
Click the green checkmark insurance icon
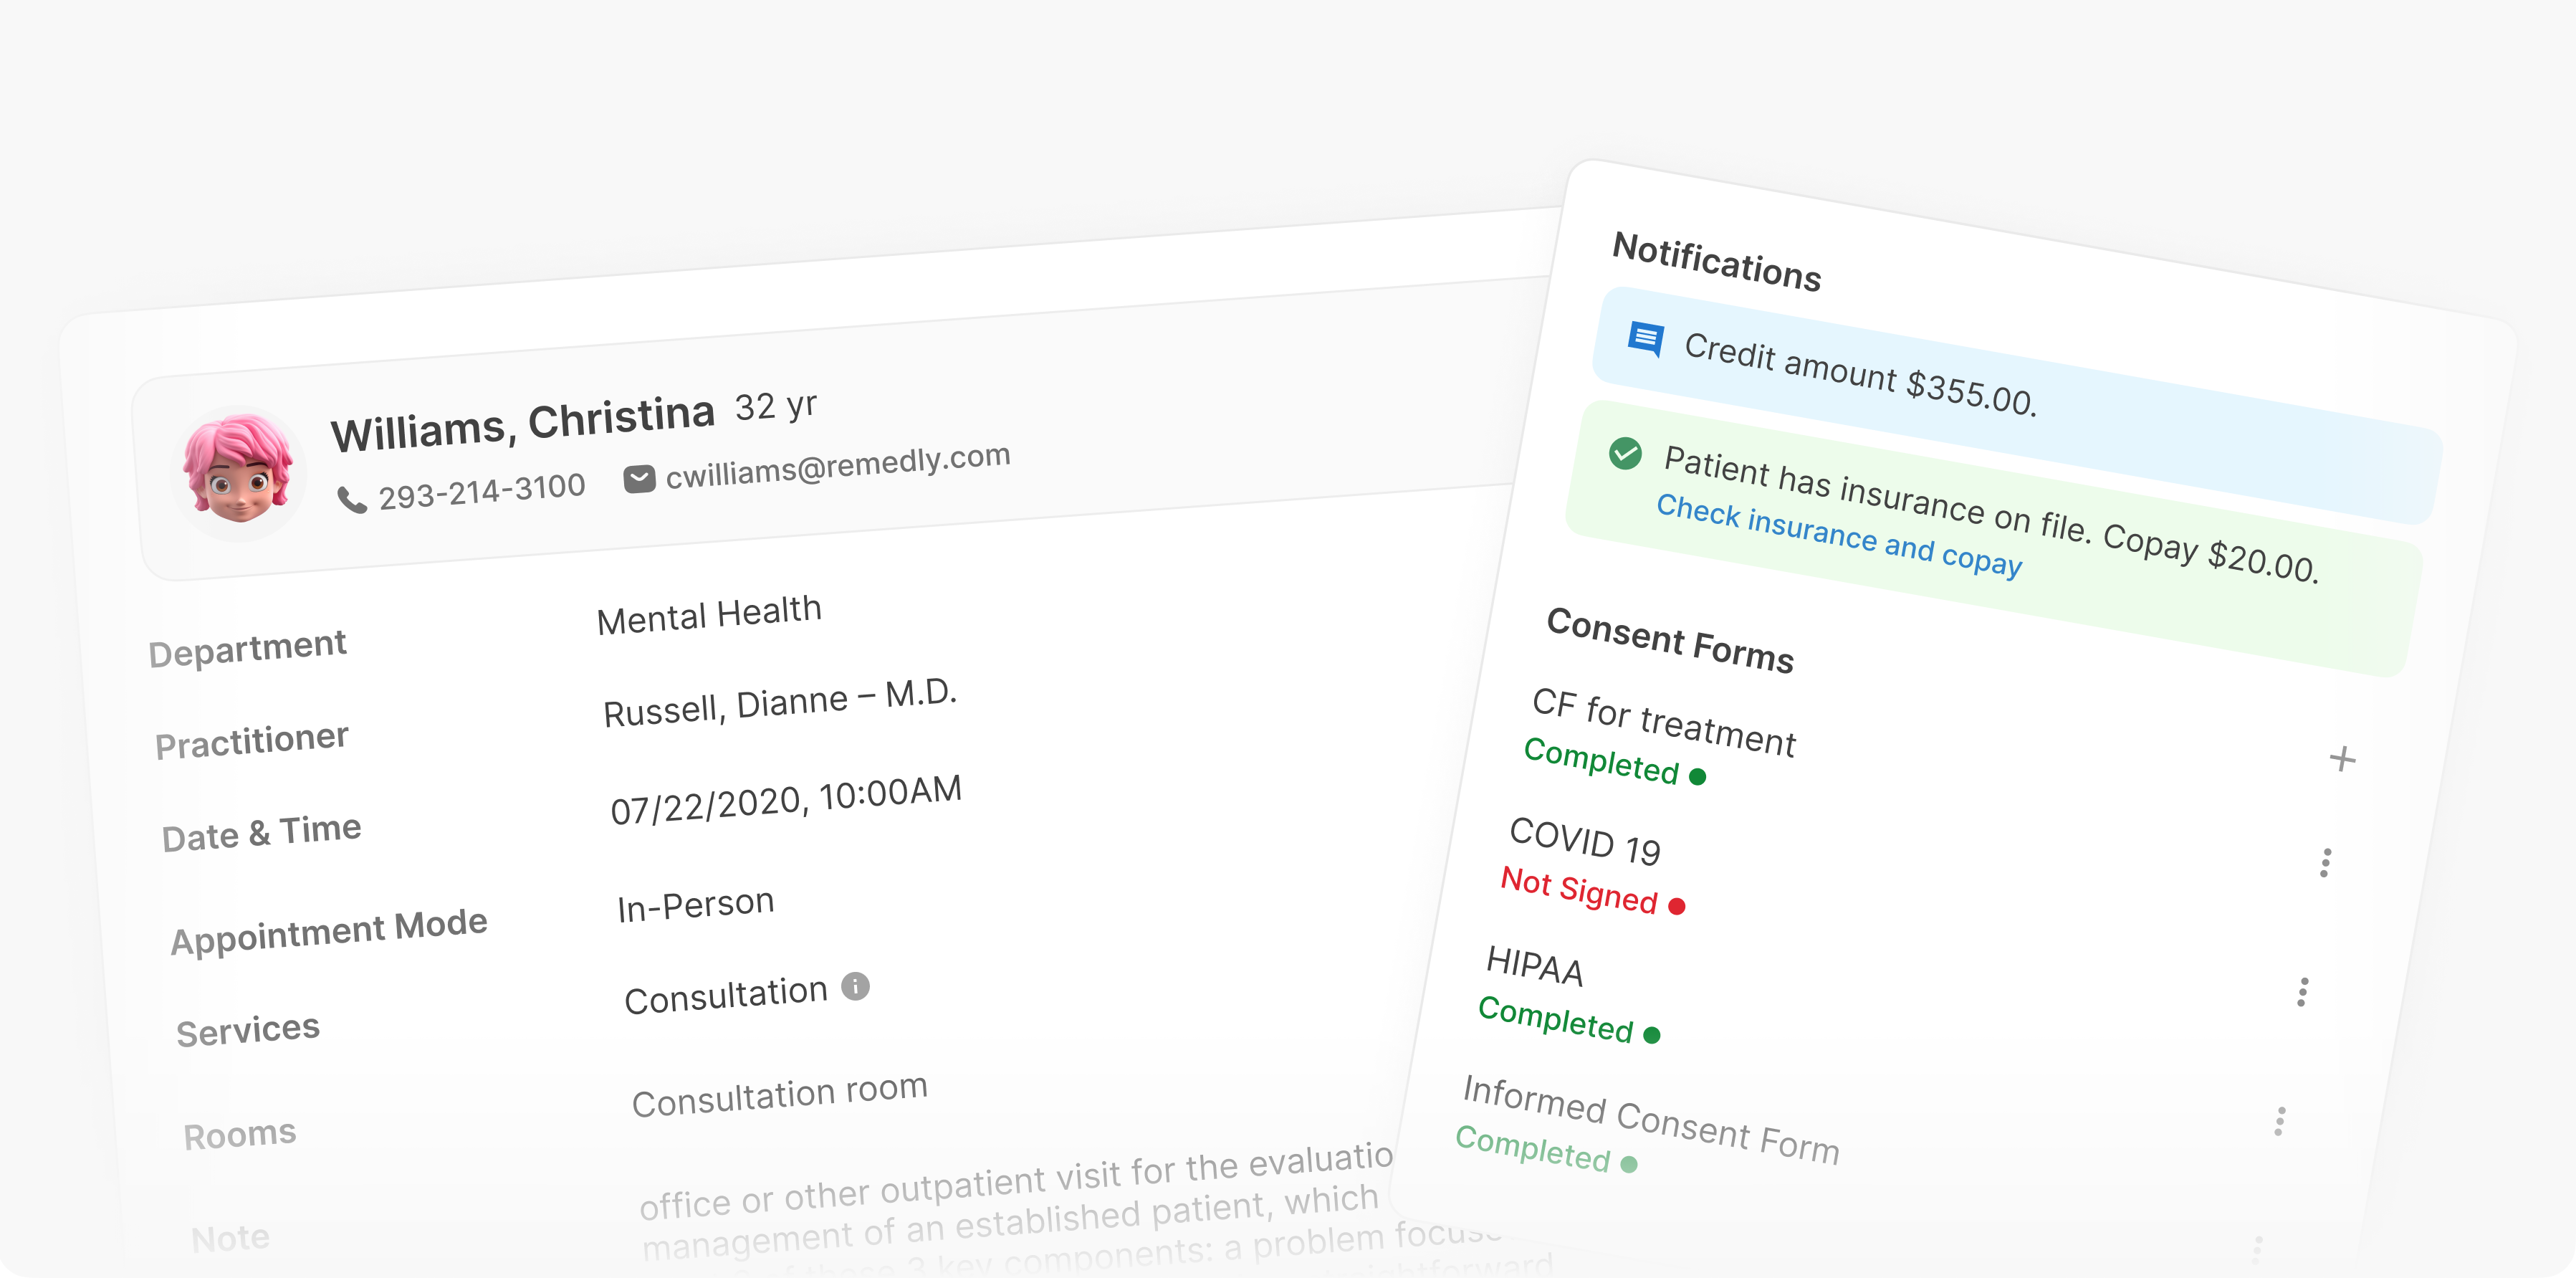pos(1625,453)
